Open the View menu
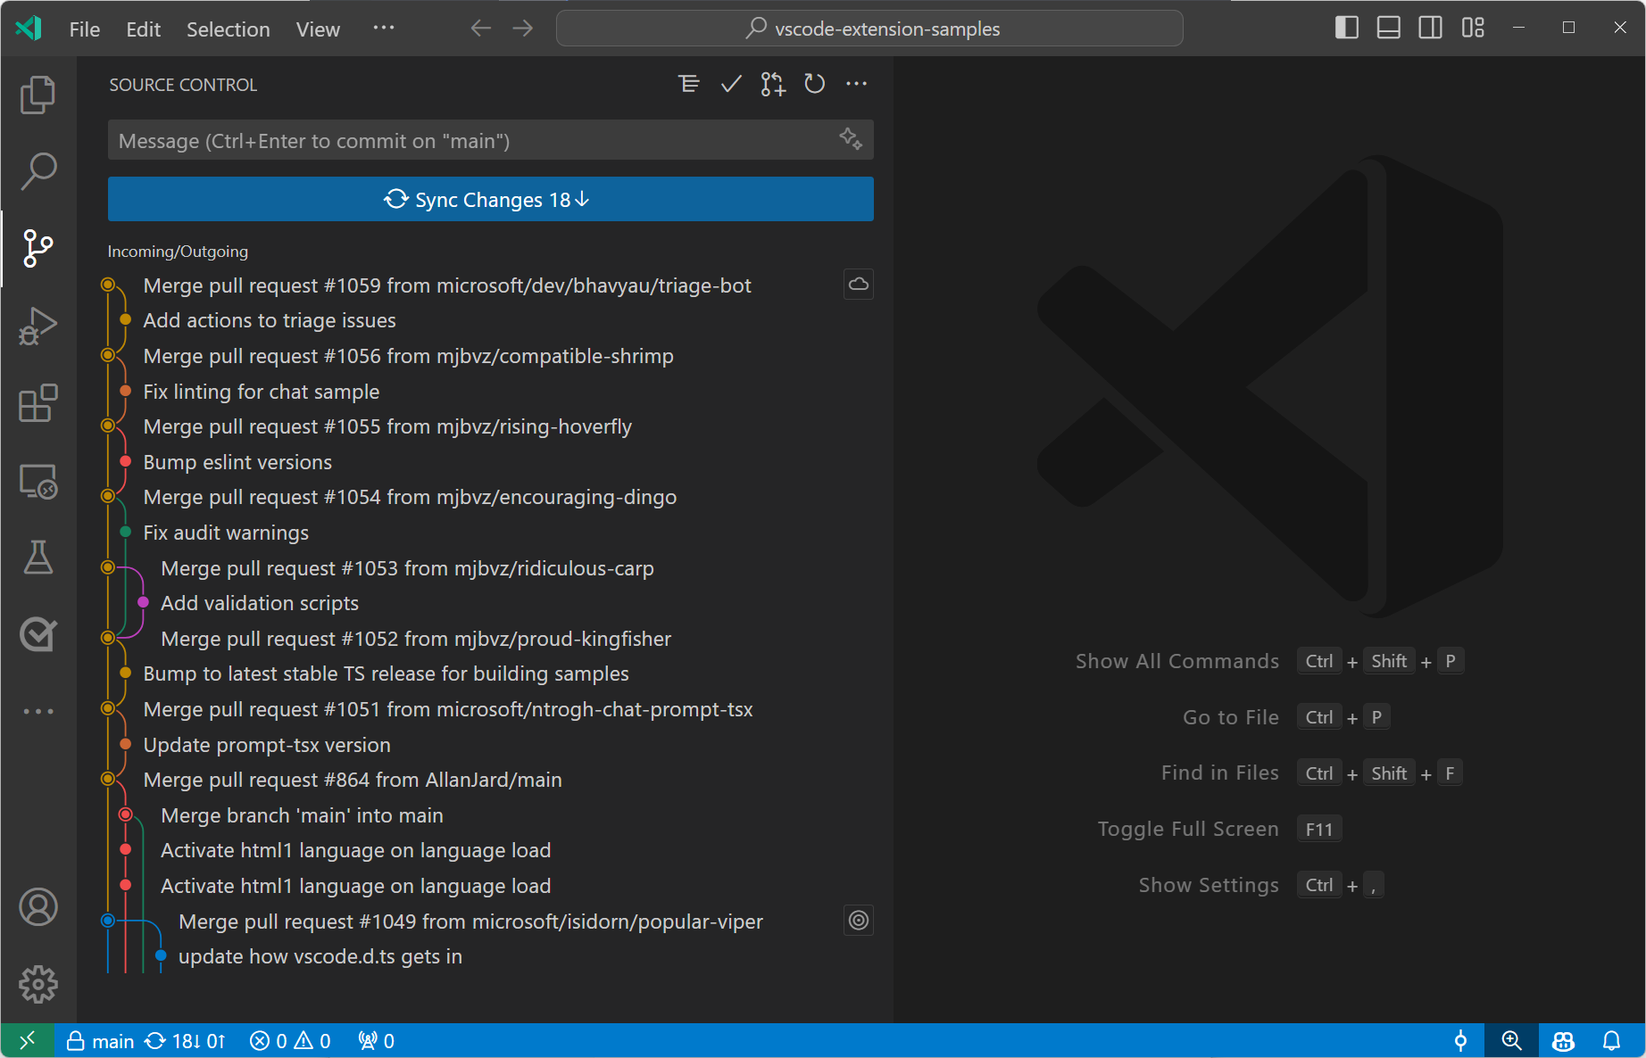 coord(318,29)
